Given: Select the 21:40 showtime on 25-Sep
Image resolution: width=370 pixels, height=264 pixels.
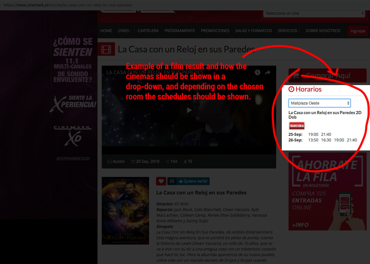Looking at the screenshot, I should 326,134.
